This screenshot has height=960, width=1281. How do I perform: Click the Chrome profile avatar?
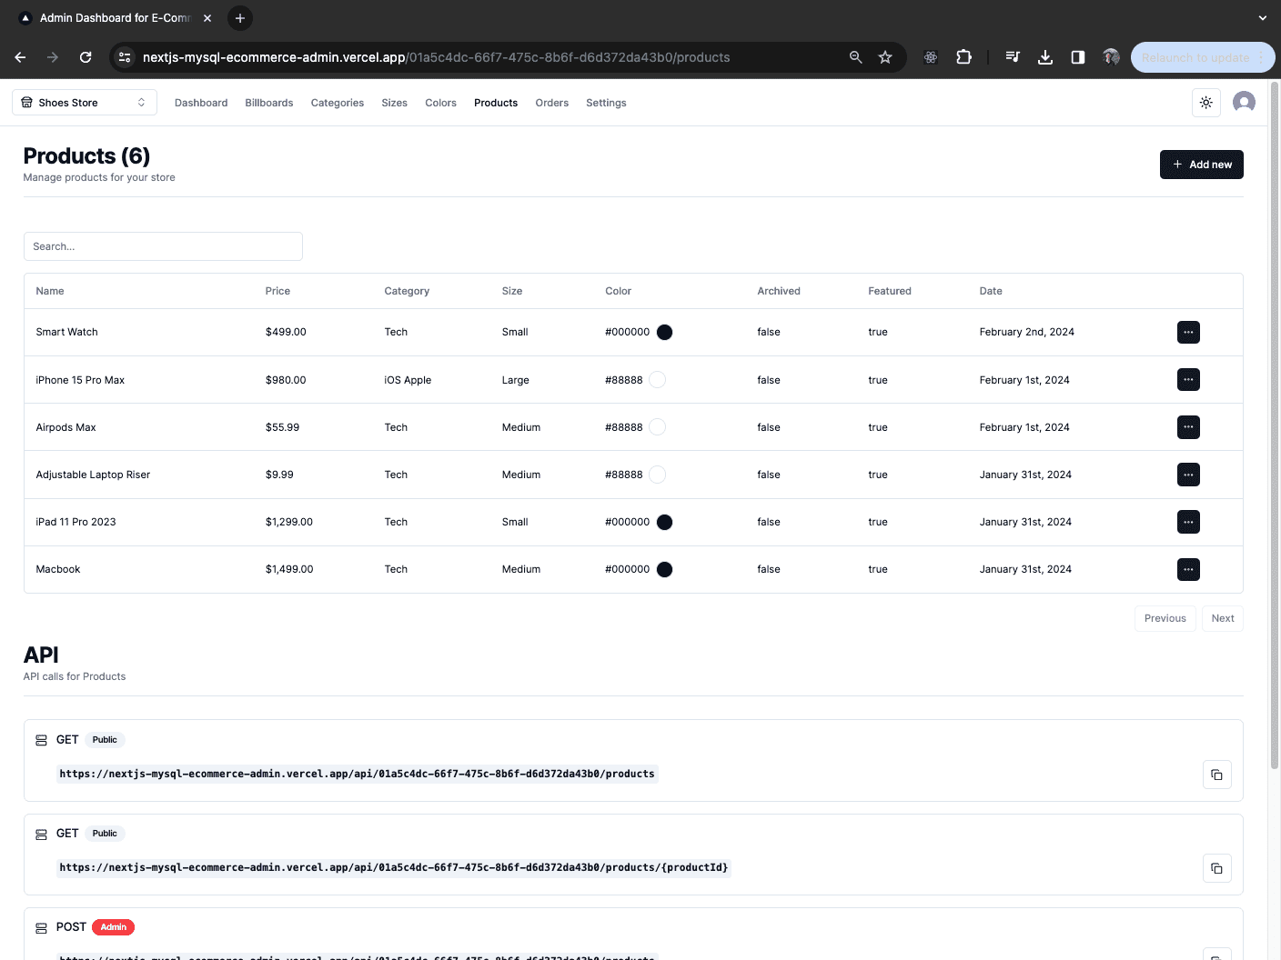(1111, 57)
